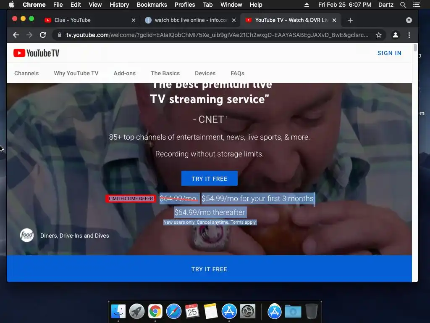This screenshot has width=430, height=323.
Task: Open Notes from the dock
Action: pos(211,312)
